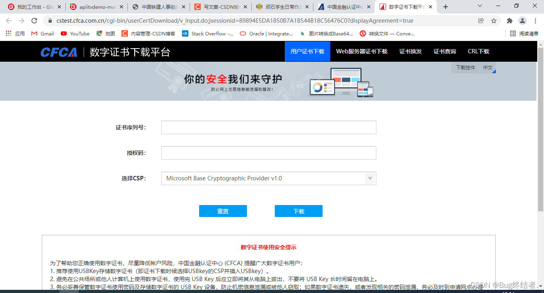Close the 我的工作台 tab
Screen dimensions: 544x293
(x=59, y=7)
